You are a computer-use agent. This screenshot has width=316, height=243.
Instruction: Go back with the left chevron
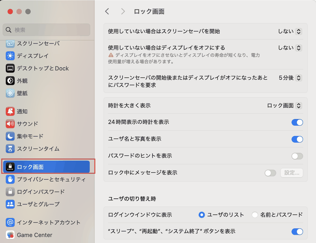click(x=107, y=11)
